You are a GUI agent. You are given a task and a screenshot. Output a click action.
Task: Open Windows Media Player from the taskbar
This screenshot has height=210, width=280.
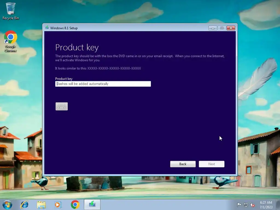[58, 205]
